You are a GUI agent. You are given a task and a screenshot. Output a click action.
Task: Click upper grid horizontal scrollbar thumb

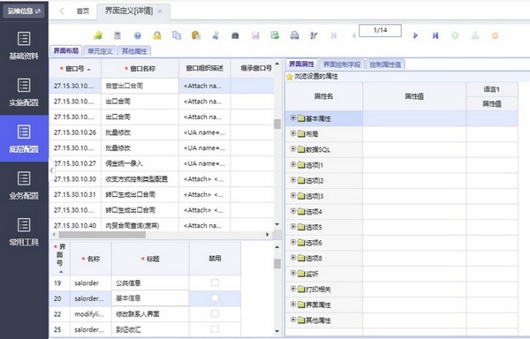point(102,234)
